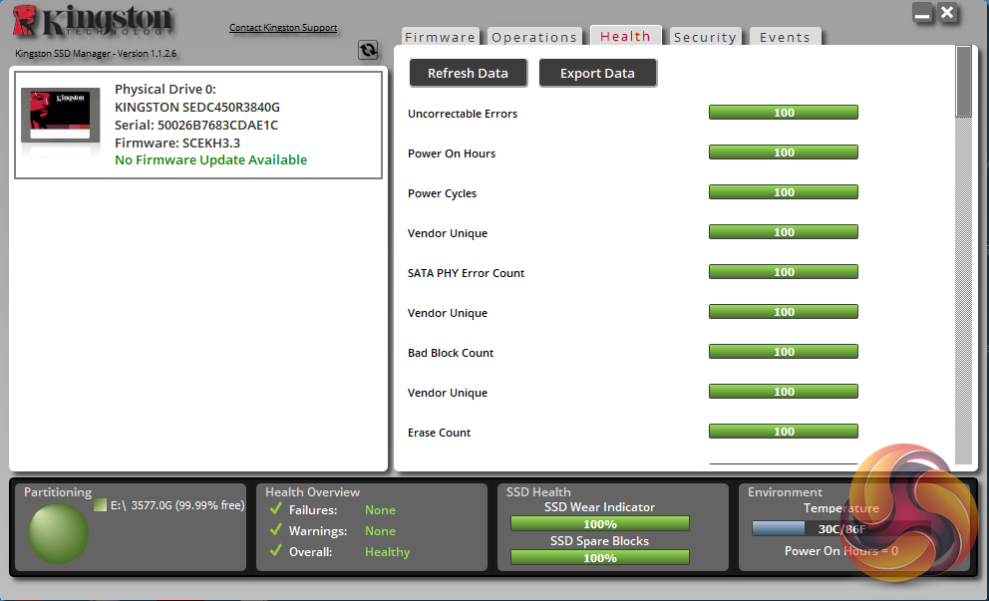
Task: Go to the Events tab
Action: [x=785, y=37]
